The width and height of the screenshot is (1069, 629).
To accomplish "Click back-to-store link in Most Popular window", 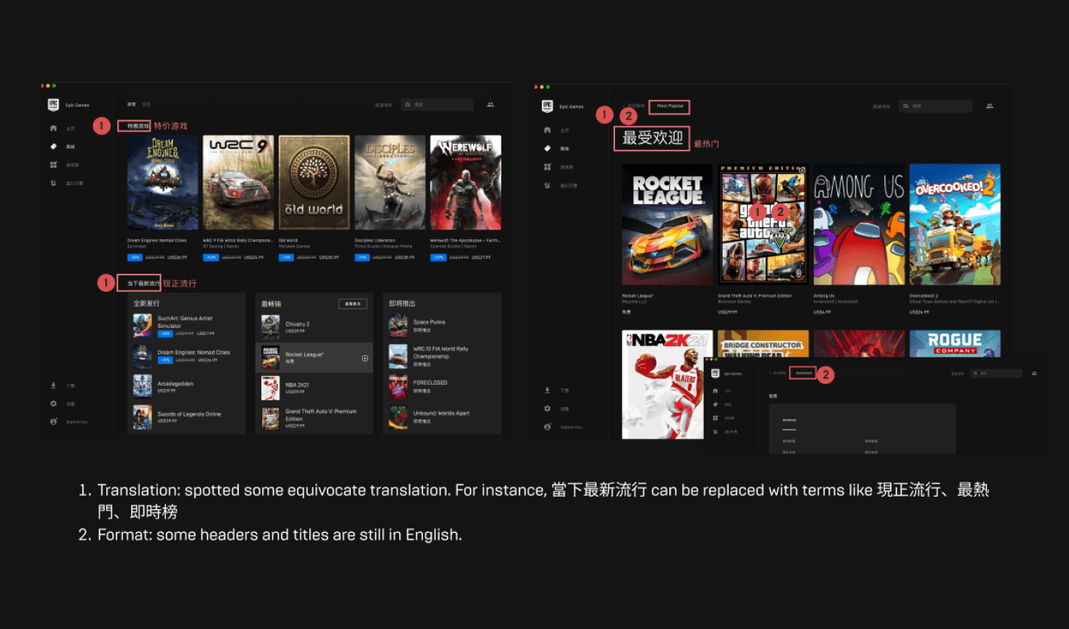I will pyautogui.click(x=635, y=106).
